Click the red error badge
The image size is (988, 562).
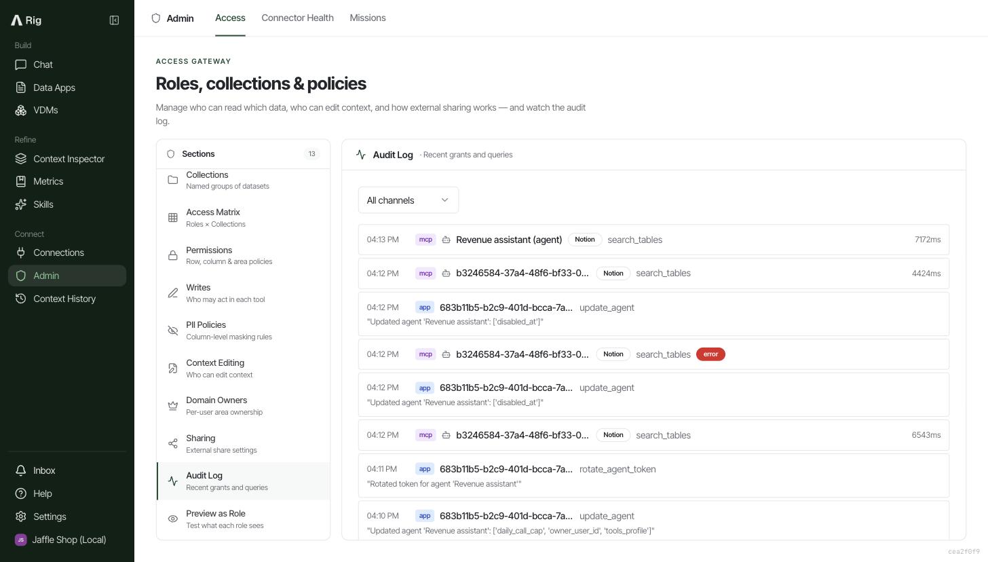click(x=710, y=354)
